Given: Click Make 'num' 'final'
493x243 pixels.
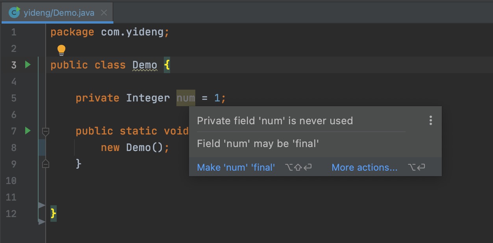Looking at the screenshot, I should pyautogui.click(x=236, y=167).
